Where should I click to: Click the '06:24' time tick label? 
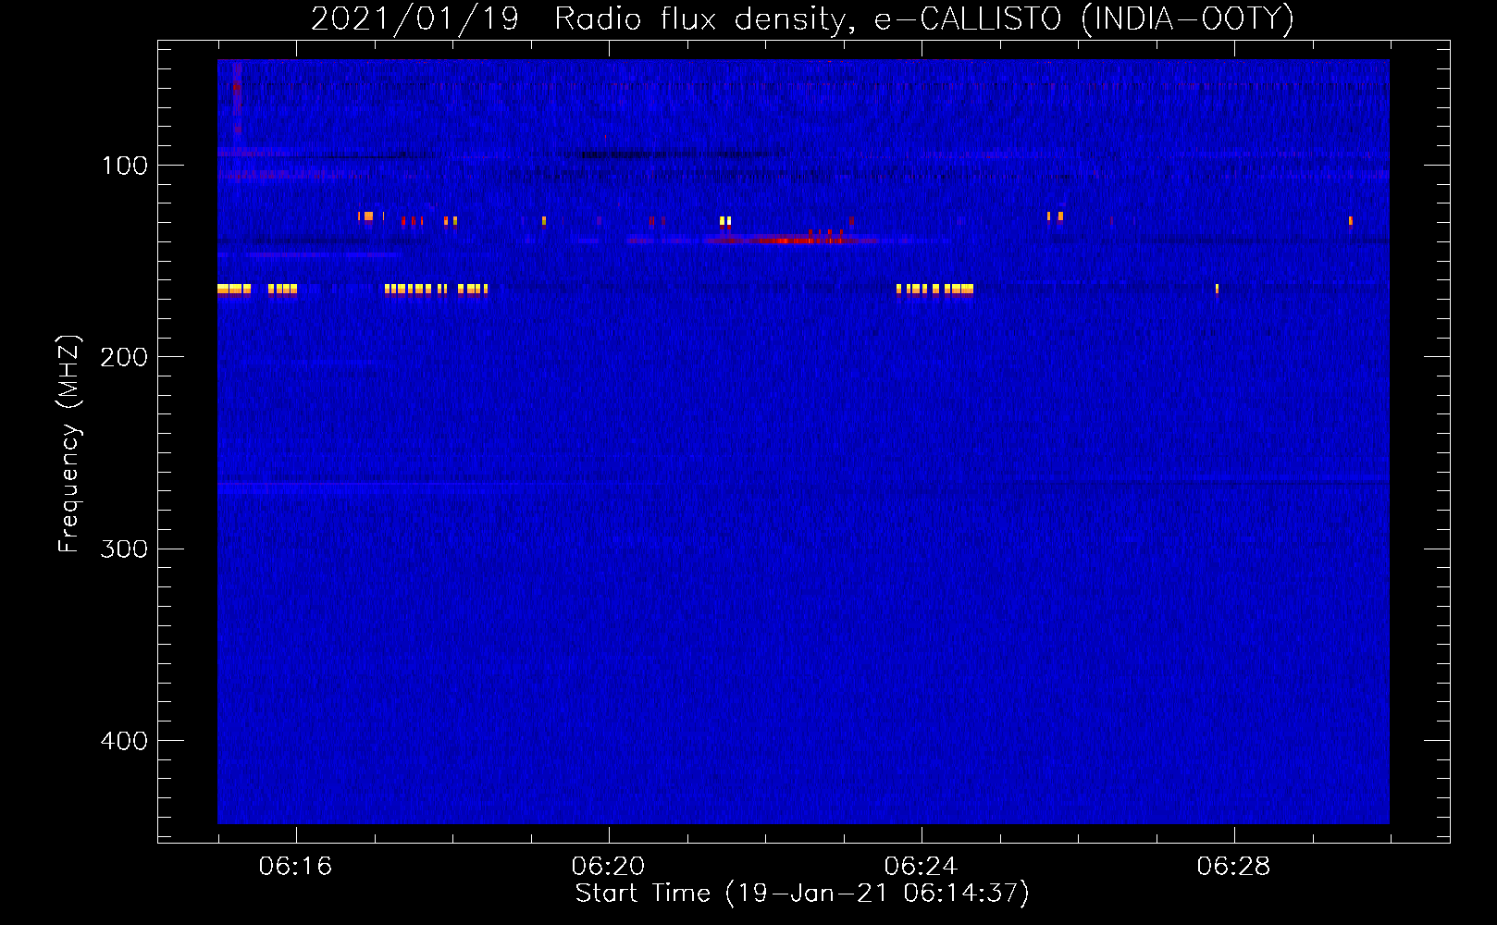pos(921,866)
